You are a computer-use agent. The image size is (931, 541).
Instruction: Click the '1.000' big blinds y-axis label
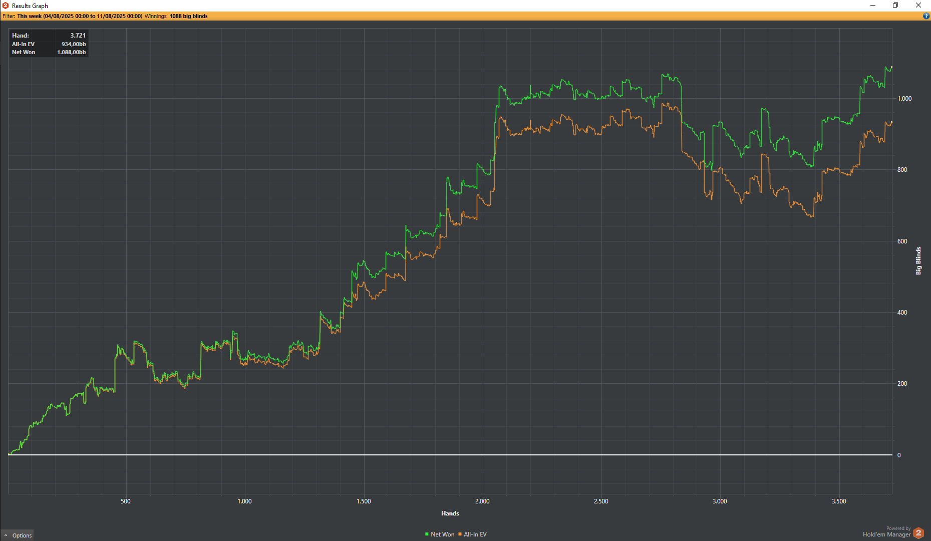coord(904,99)
